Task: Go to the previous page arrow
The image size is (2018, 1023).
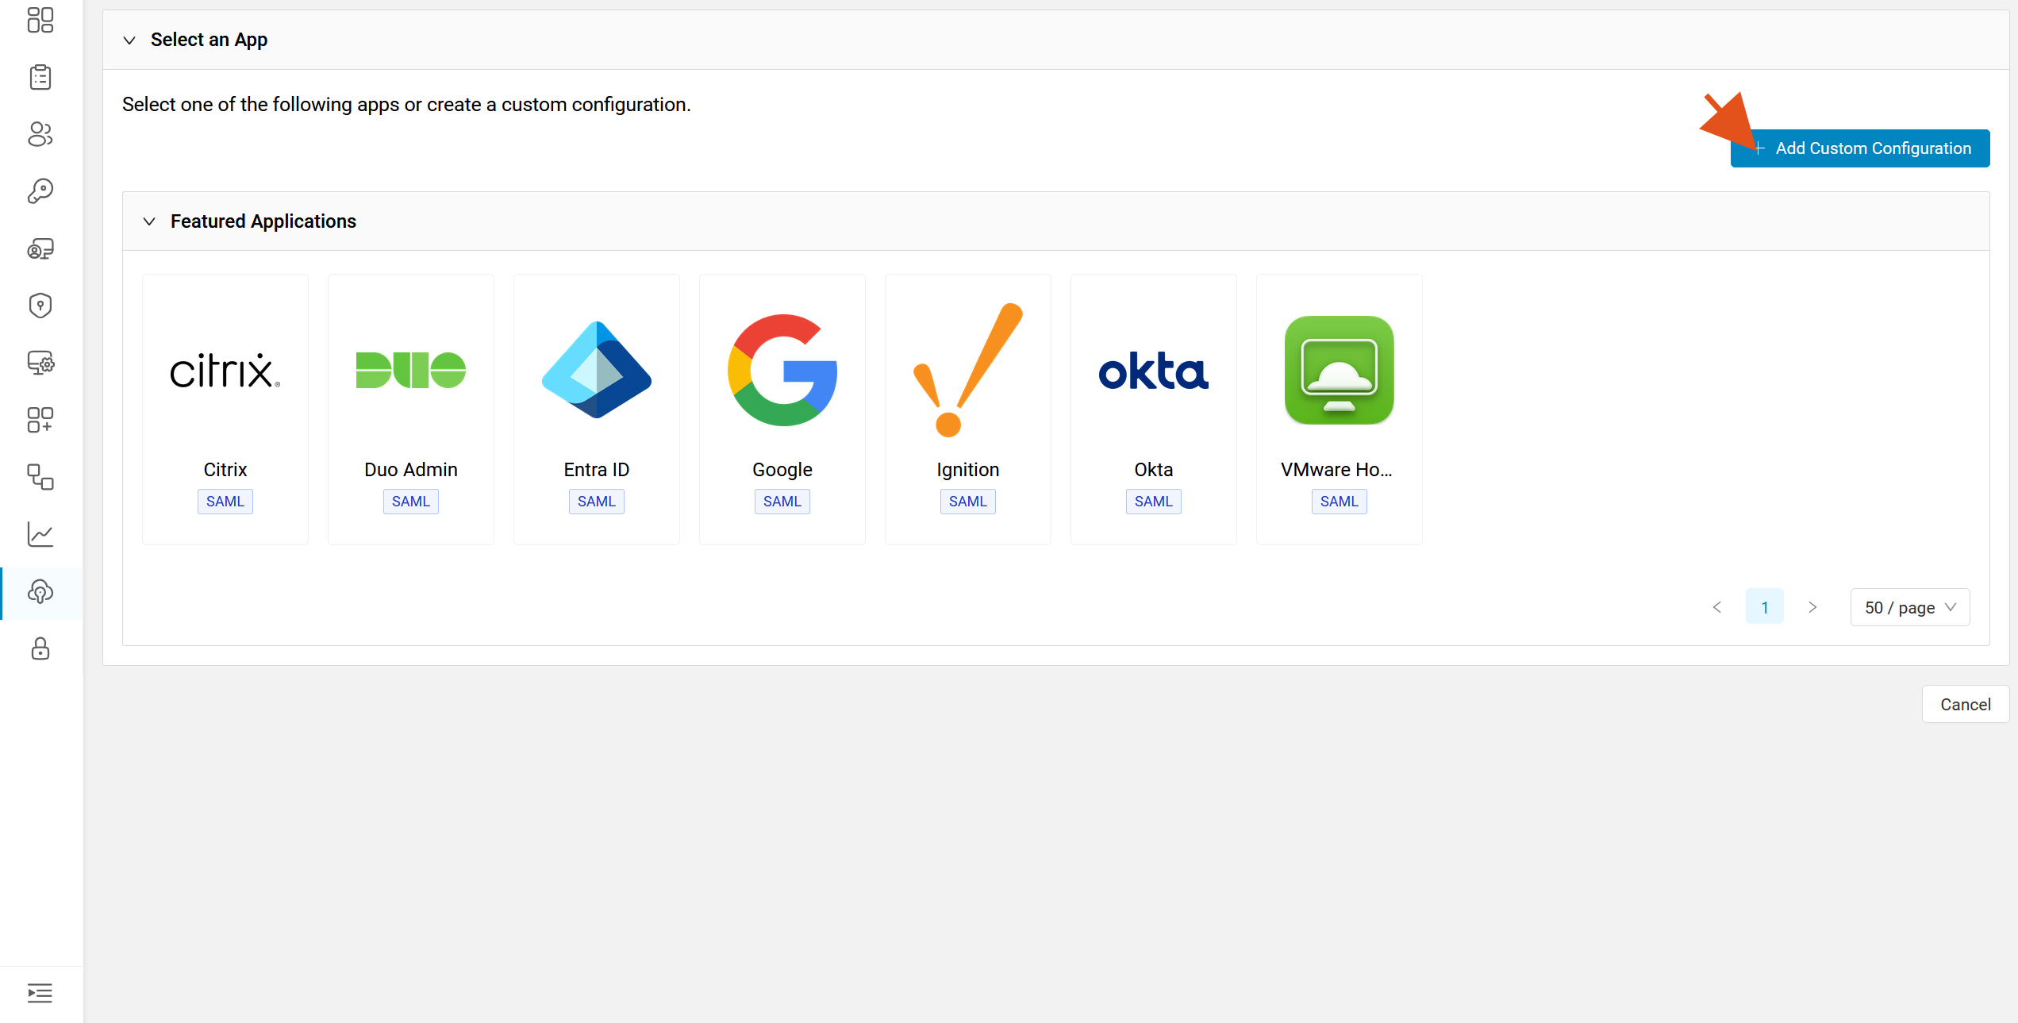Action: pos(1717,607)
